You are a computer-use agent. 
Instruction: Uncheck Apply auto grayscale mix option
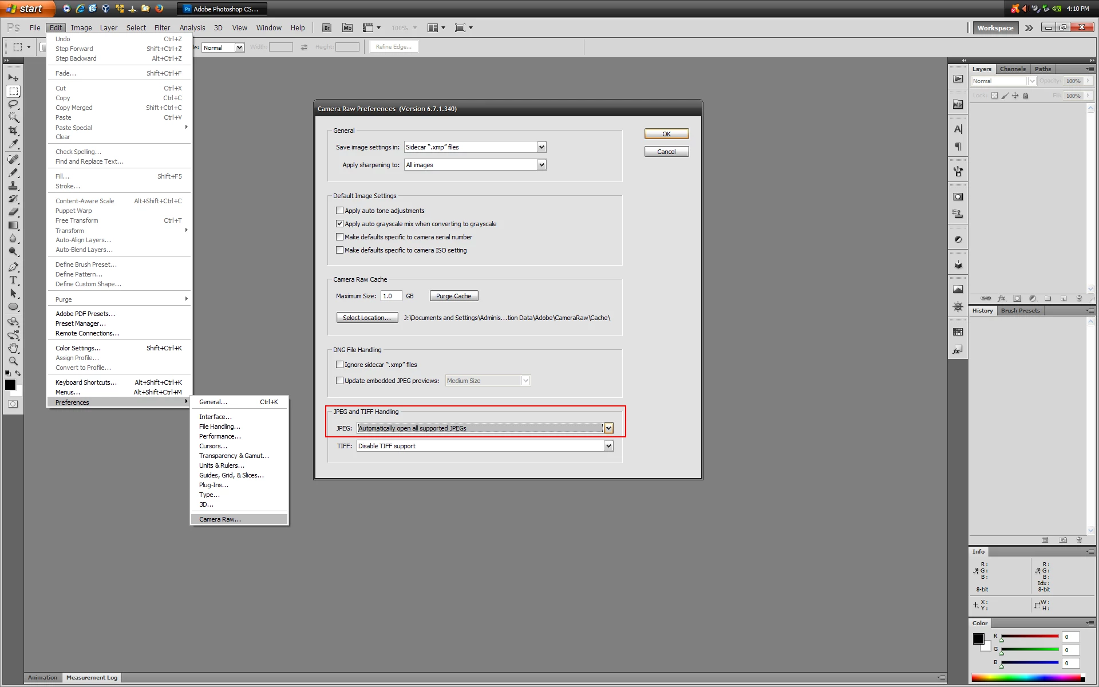pyautogui.click(x=340, y=224)
